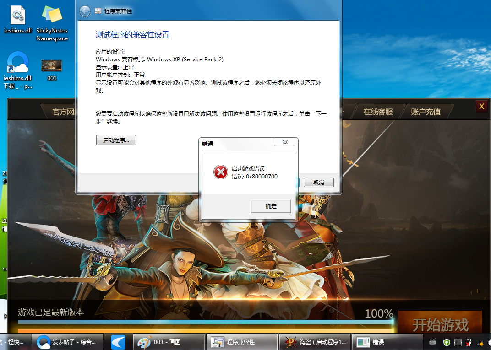Switch to 错误 taskbar item
This screenshot has width=491, height=350.
(387, 342)
